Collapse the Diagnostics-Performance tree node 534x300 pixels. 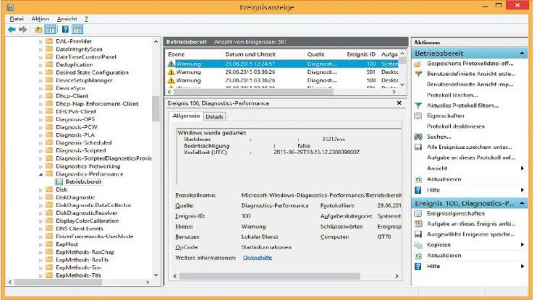pos(41,174)
